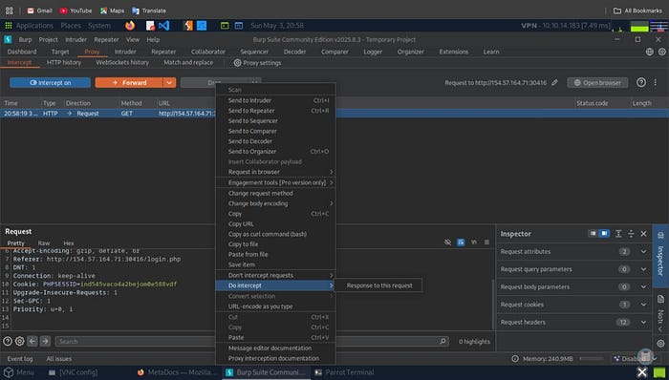
Task: Switch Inspector to right-docked layout
Action: coord(604,234)
